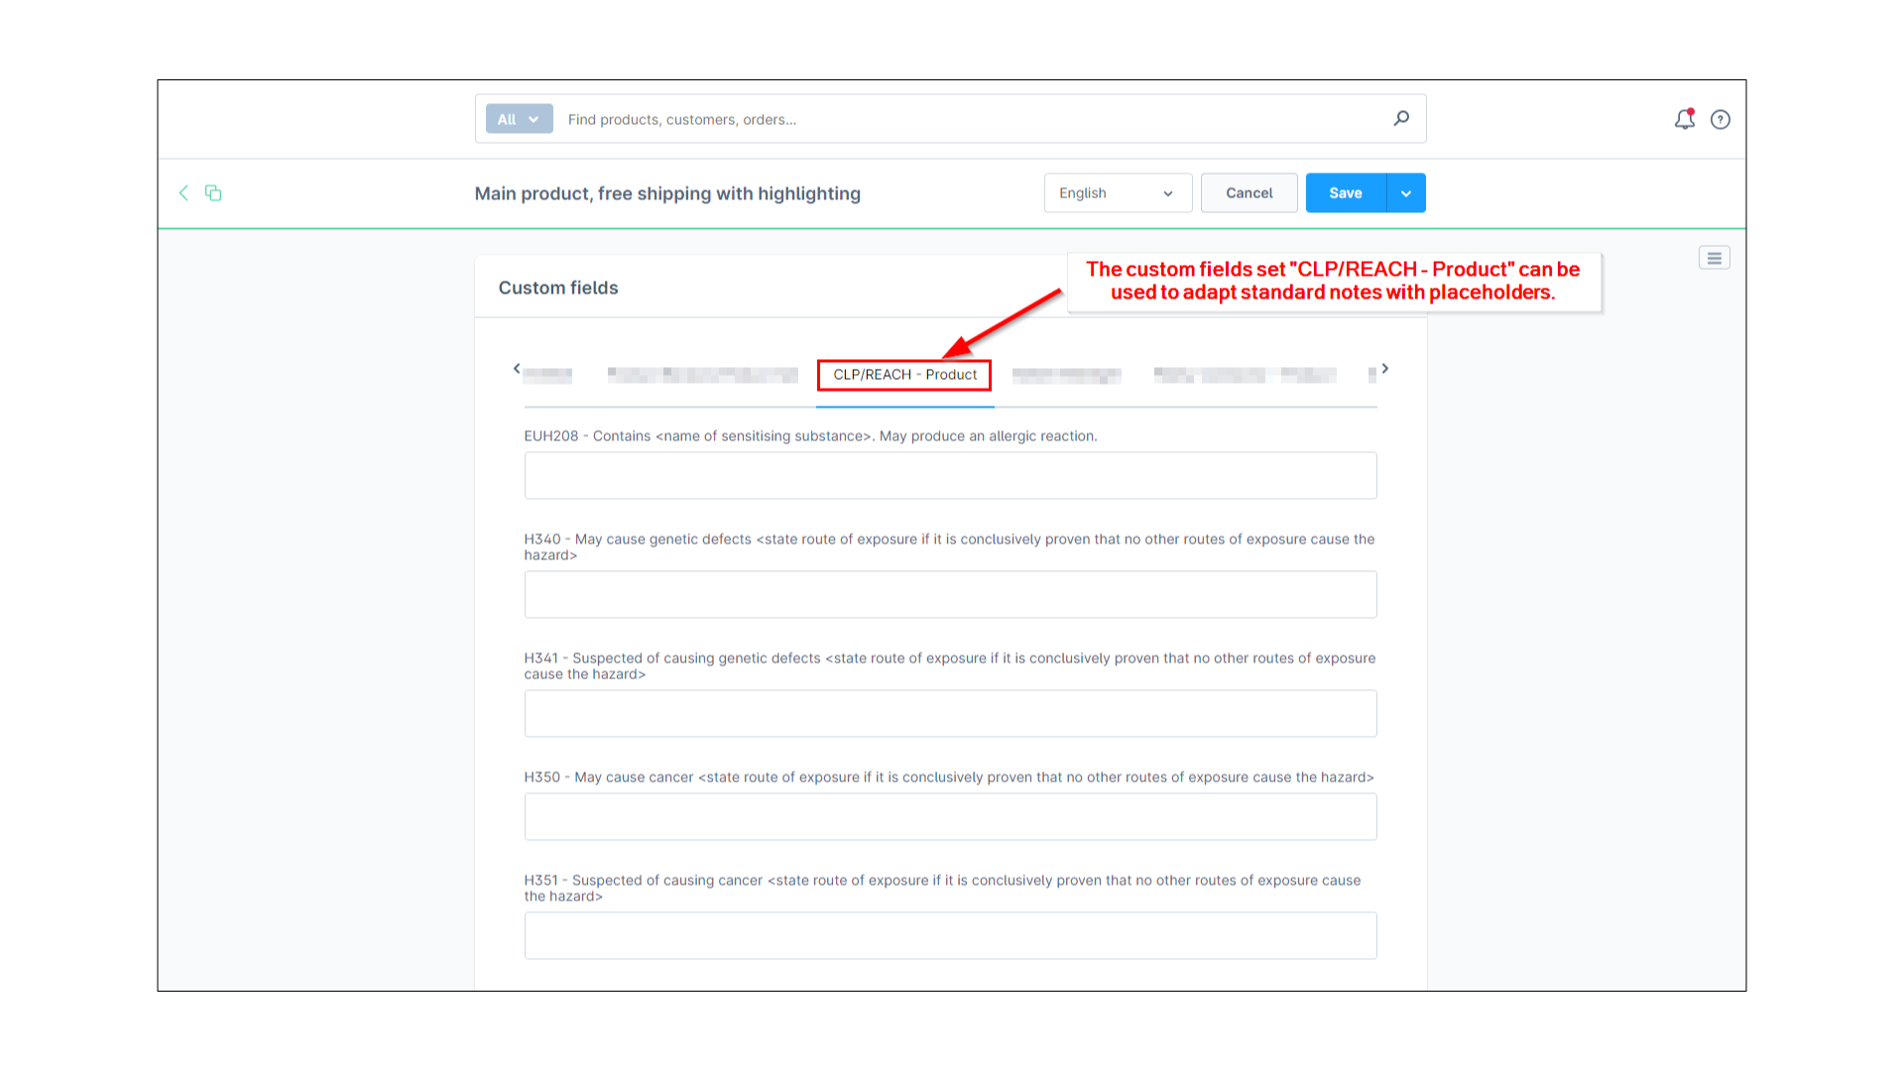The height and width of the screenshot is (1071, 1904).
Task: Select the All search filter dropdown
Action: click(x=517, y=119)
